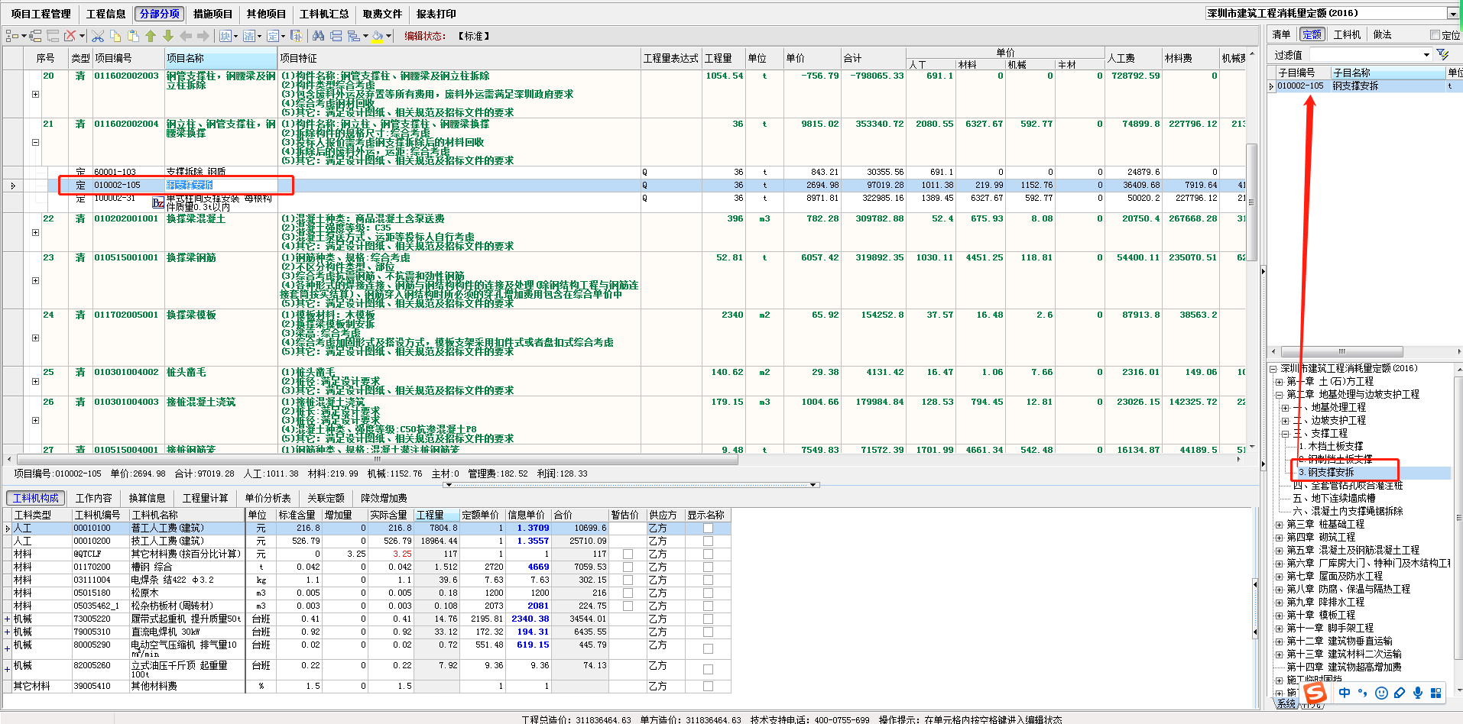The width and height of the screenshot is (1463, 724).
Task: Open Sogou toolbox grid icon
Action: pos(1436,693)
